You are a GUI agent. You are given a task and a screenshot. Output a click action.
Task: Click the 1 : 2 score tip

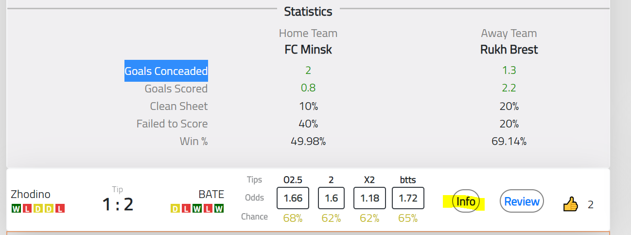point(118,204)
